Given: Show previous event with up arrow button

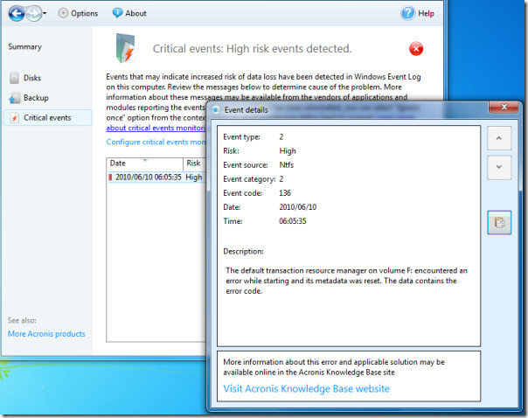Looking at the screenshot, I should click(x=499, y=138).
